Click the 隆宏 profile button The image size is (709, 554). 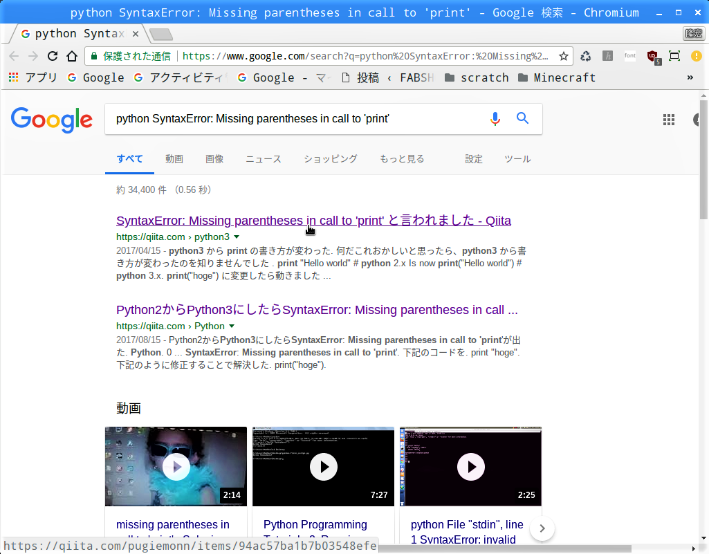coord(693,33)
